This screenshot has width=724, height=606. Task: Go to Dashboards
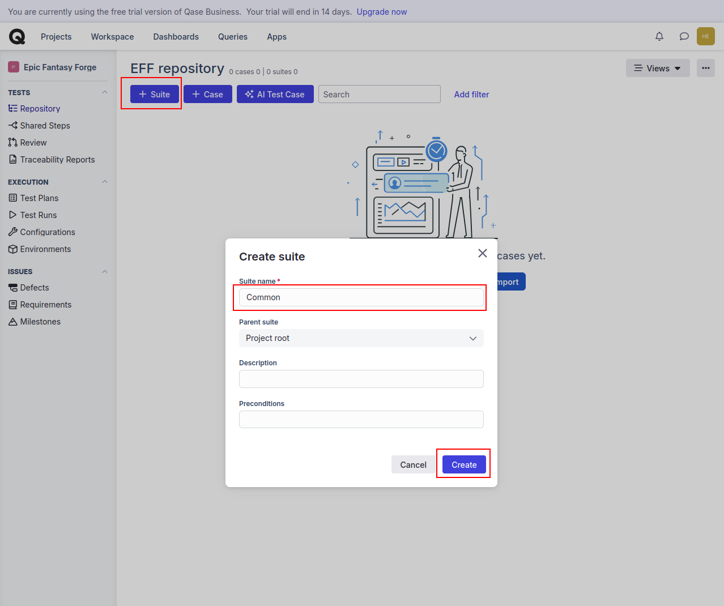tap(176, 37)
